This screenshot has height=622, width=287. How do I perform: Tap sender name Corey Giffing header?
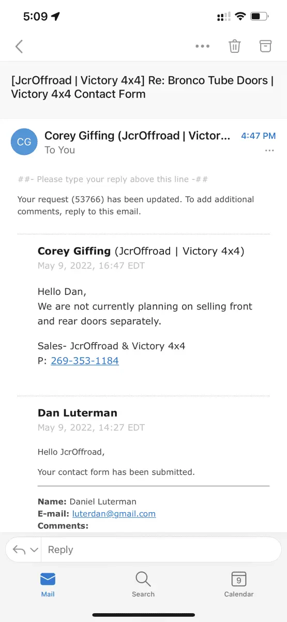[x=138, y=136]
